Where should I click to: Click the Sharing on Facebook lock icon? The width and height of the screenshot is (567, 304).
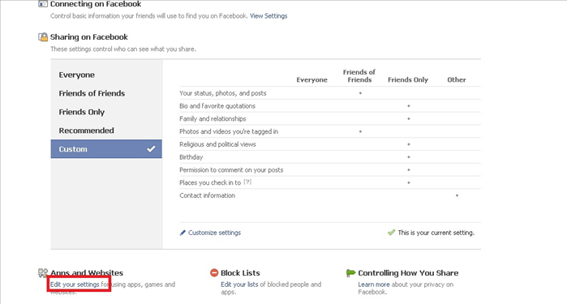click(x=43, y=36)
